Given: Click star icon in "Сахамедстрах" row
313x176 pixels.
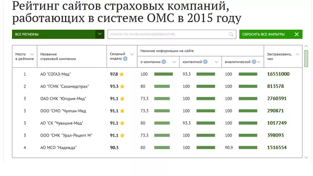Looking at the screenshot, I should pyautogui.click(x=122, y=86).
